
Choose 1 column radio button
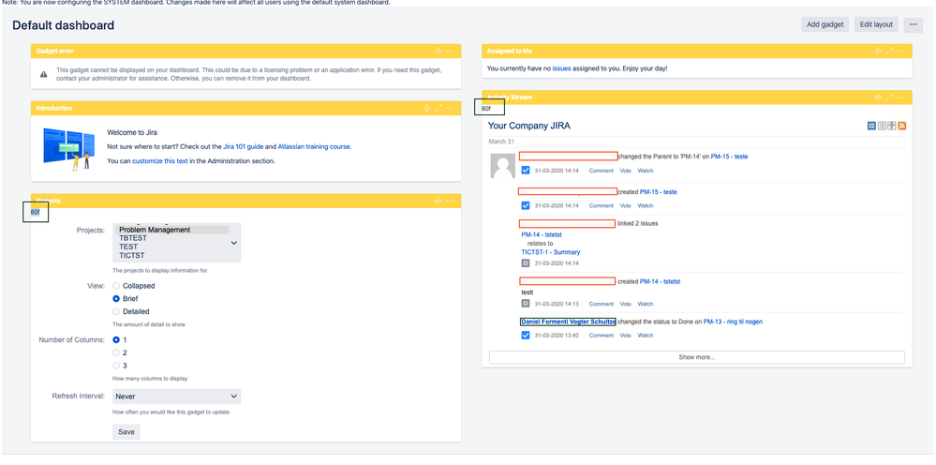(116, 339)
